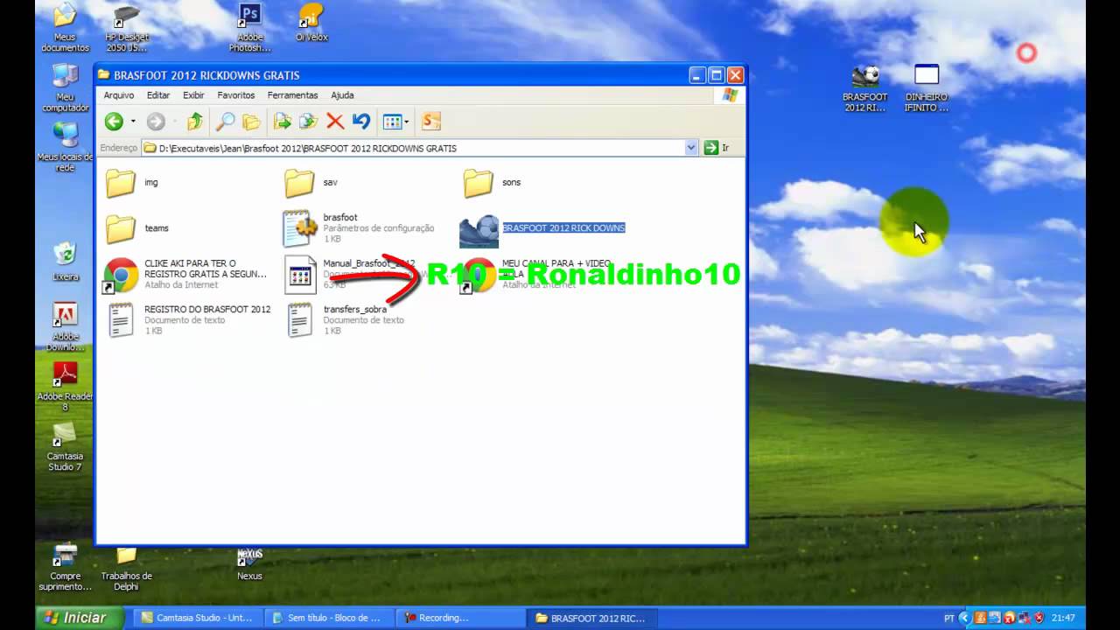Click the Move To folder icon
This screenshot has height=630, width=1120.
[x=282, y=122]
